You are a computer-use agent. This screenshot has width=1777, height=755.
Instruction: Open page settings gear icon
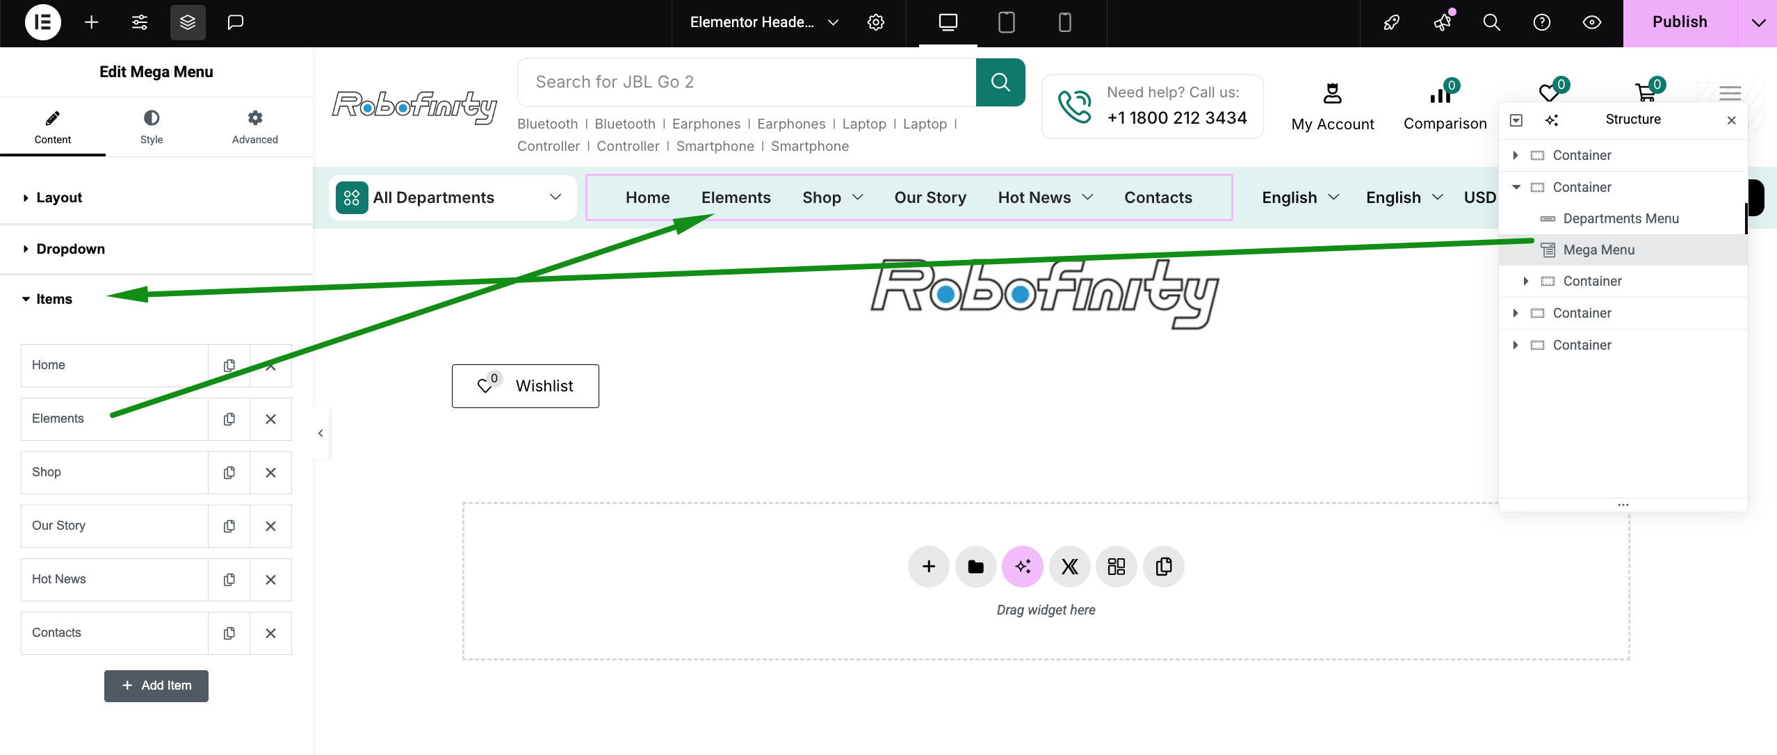876,22
